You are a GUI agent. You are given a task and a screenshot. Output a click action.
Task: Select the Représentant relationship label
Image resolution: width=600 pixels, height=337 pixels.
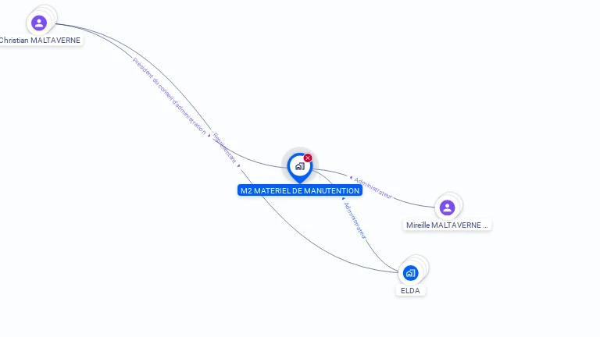click(224, 148)
